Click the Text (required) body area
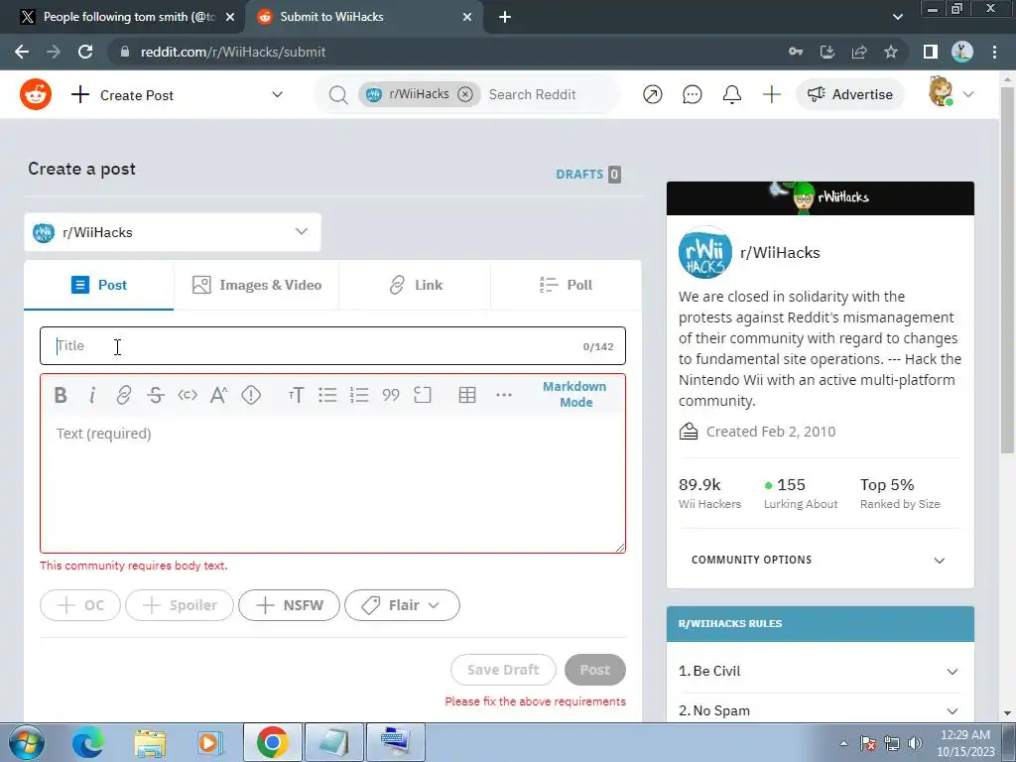The height and width of the screenshot is (762, 1016). click(x=332, y=483)
